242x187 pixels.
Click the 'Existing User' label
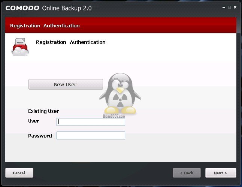coord(43,111)
